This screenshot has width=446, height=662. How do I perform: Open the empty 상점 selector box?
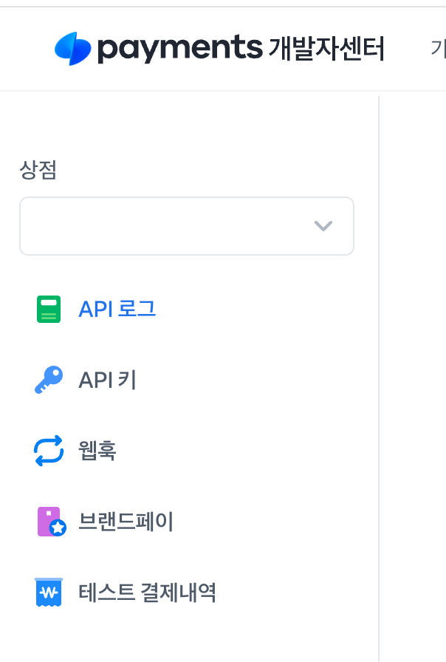187,226
